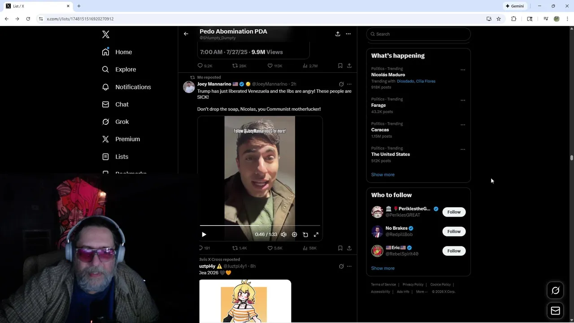Enter video fullscreen
Image resolution: width=574 pixels, height=323 pixels.
[x=316, y=235]
